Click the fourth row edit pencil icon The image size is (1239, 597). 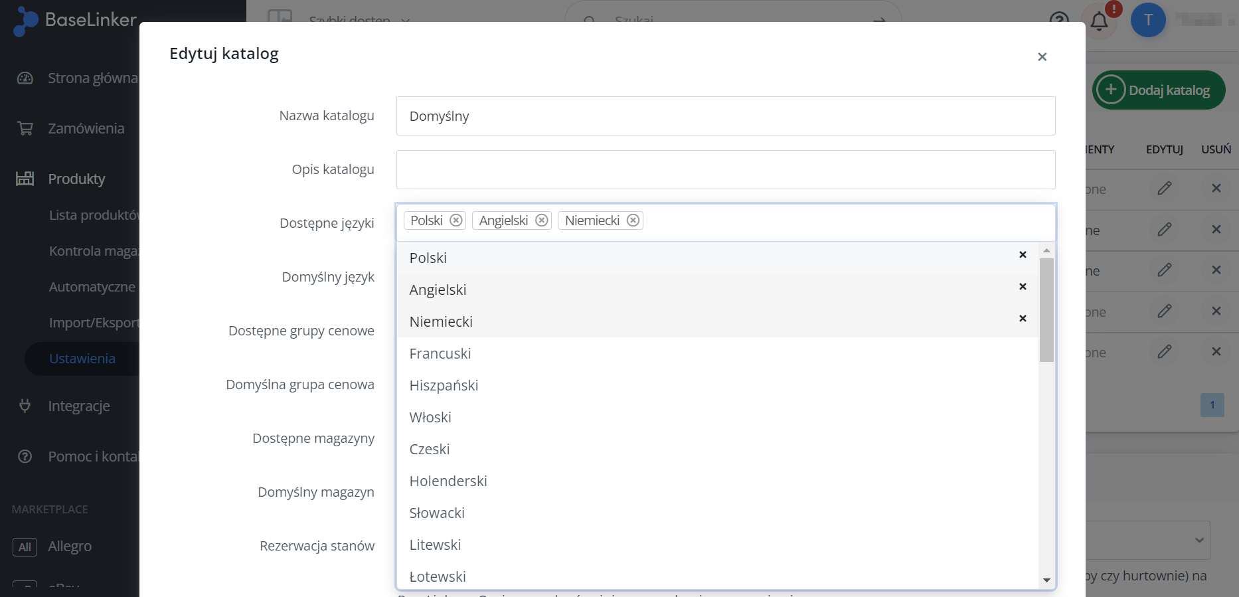(1165, 311)
